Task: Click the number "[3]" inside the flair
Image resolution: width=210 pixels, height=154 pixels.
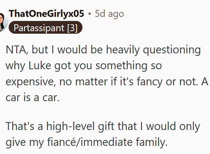Action: tap(73, 28)
